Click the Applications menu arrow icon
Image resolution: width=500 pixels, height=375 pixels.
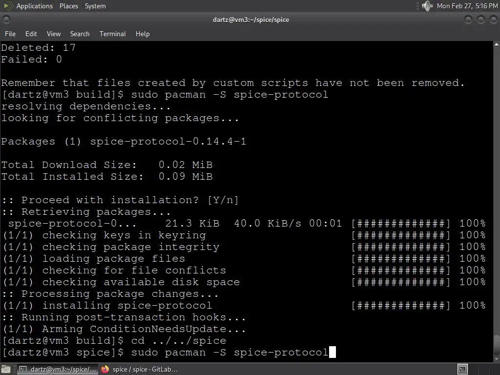pos(8,6)
